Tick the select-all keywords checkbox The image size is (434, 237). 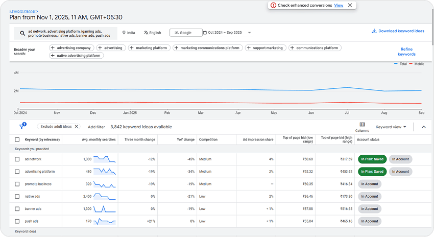17,139
